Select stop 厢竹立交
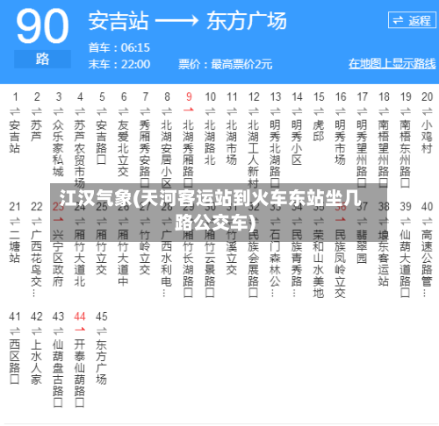The width and height of the screenshot is (439, 426). tap(101, 252)
